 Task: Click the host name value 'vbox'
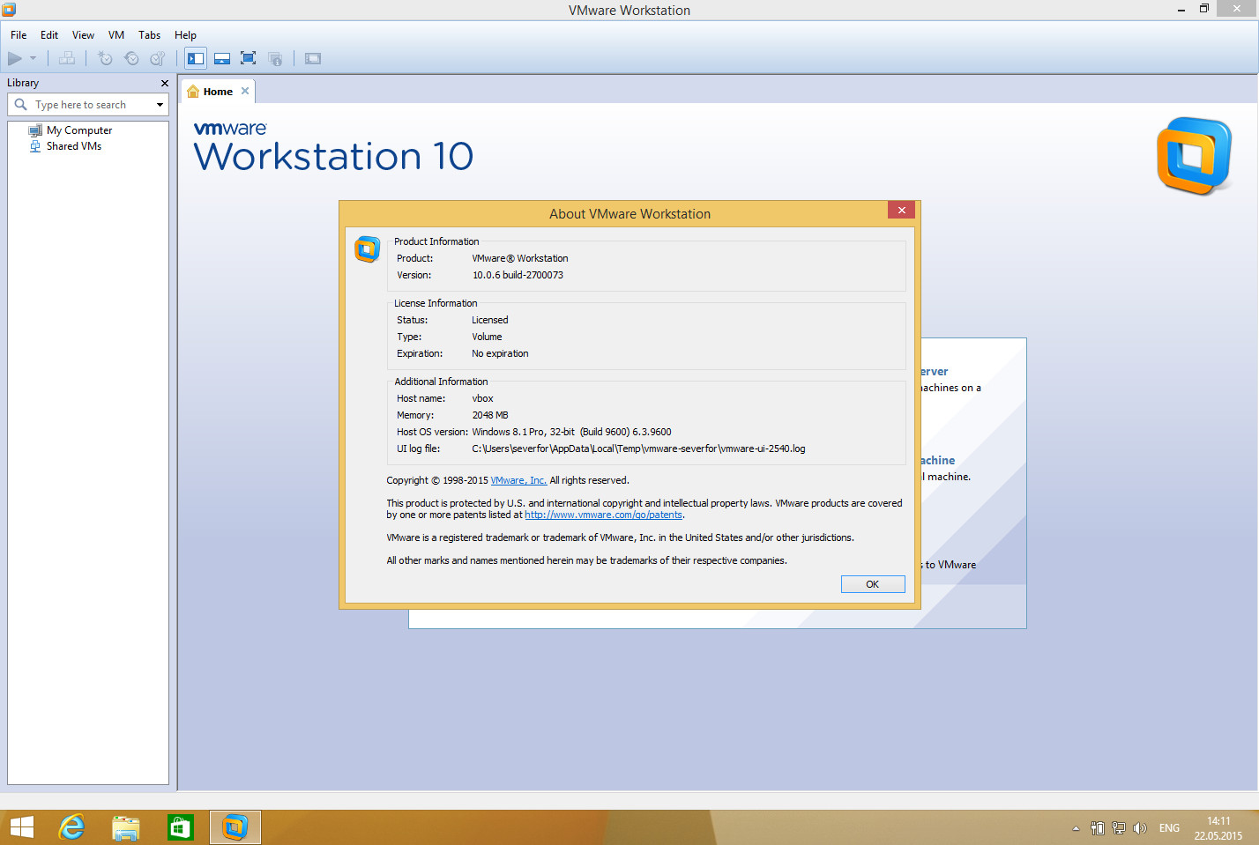coord(482,398)
